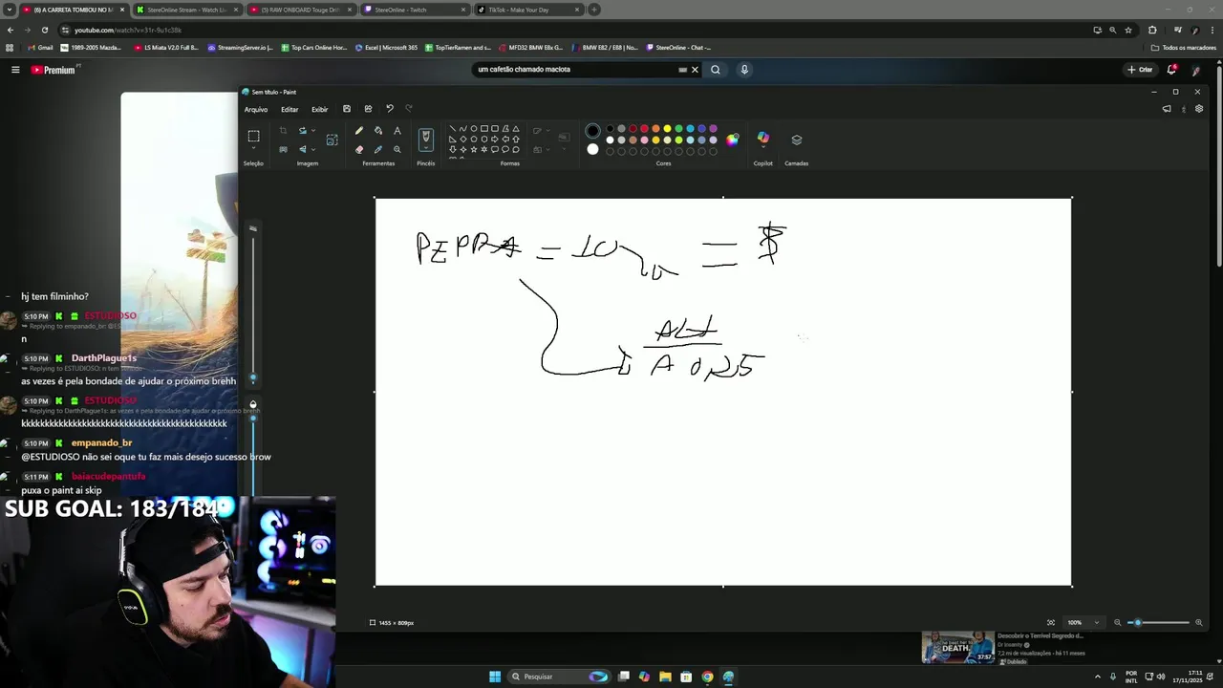Open the Copilot menu in Paint
The image size is (1223, 688).
[762, 139]
